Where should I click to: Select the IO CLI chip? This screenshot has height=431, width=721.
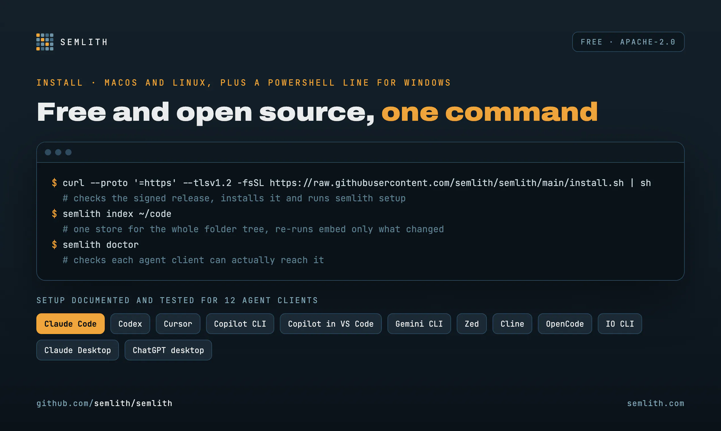pos(620,324)
